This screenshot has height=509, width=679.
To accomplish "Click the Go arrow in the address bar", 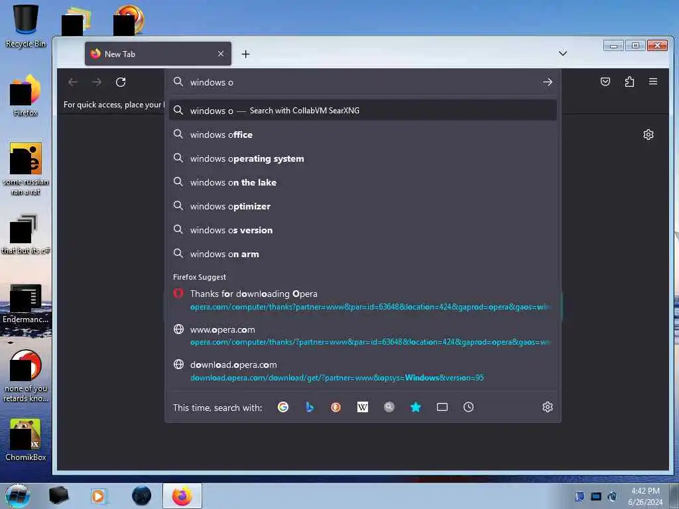I will pyautogui.click(x=547, y=82).
